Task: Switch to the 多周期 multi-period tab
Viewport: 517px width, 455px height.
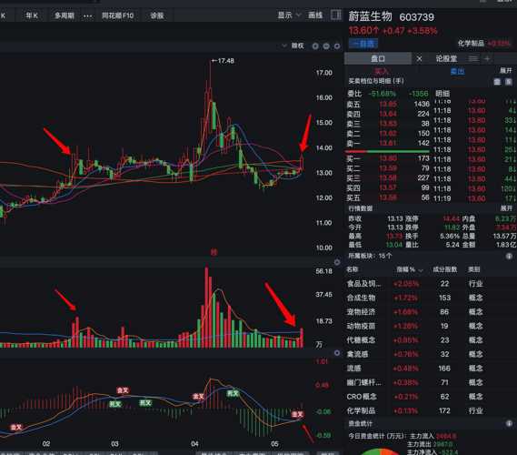Action: tap(65, 15)
